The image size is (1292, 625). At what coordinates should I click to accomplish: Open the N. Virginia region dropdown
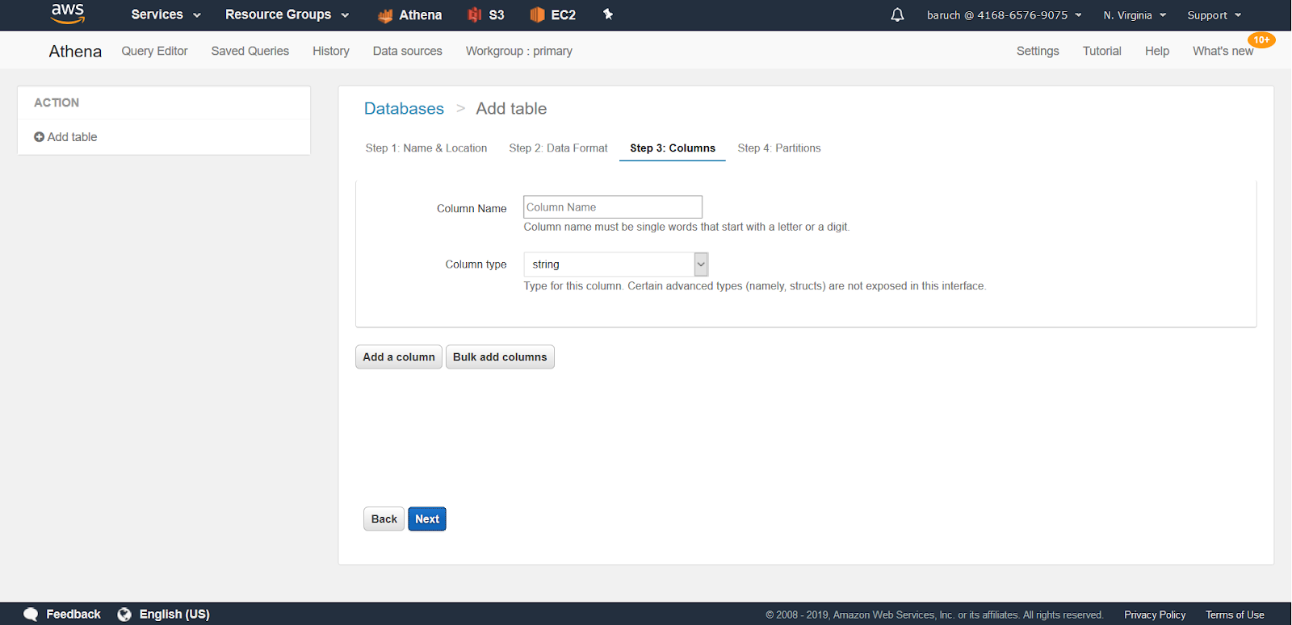click(x=1135, y=15)
